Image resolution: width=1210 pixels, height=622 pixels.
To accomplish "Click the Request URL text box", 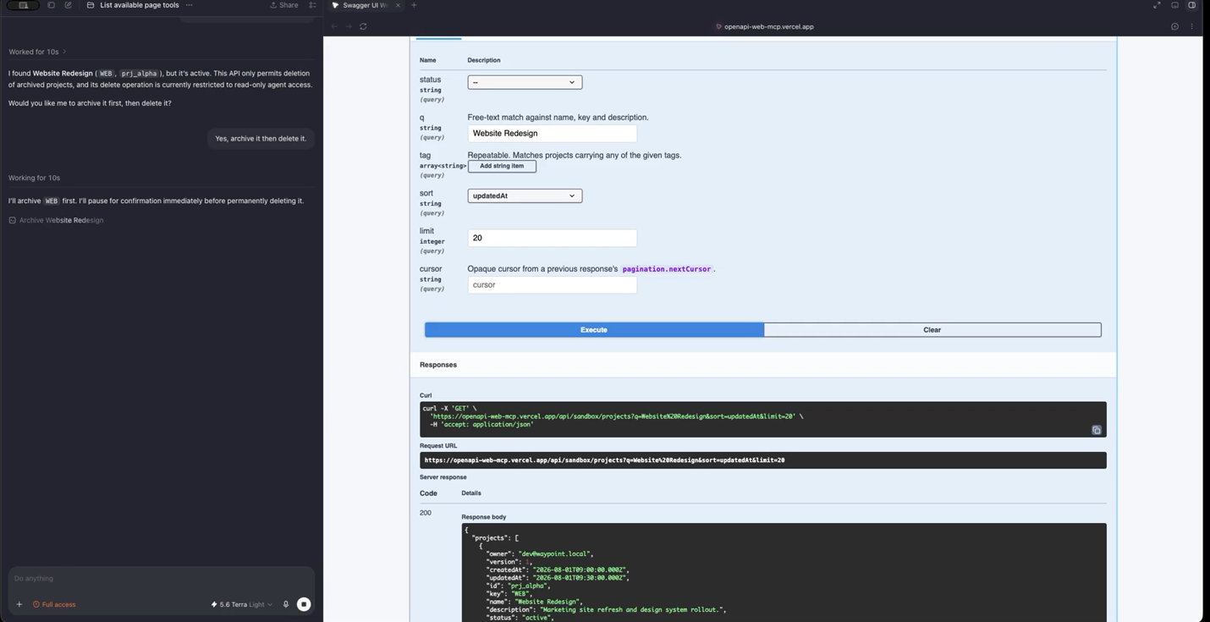I will point(762,460).
